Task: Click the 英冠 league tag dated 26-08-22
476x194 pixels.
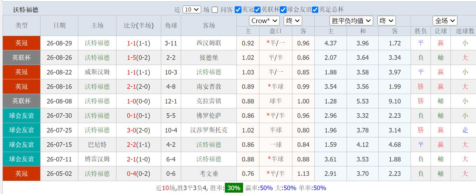Action: click(21, 72)
